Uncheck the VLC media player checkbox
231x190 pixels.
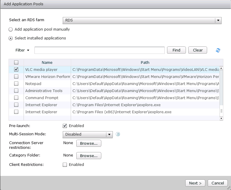point(16,70)
